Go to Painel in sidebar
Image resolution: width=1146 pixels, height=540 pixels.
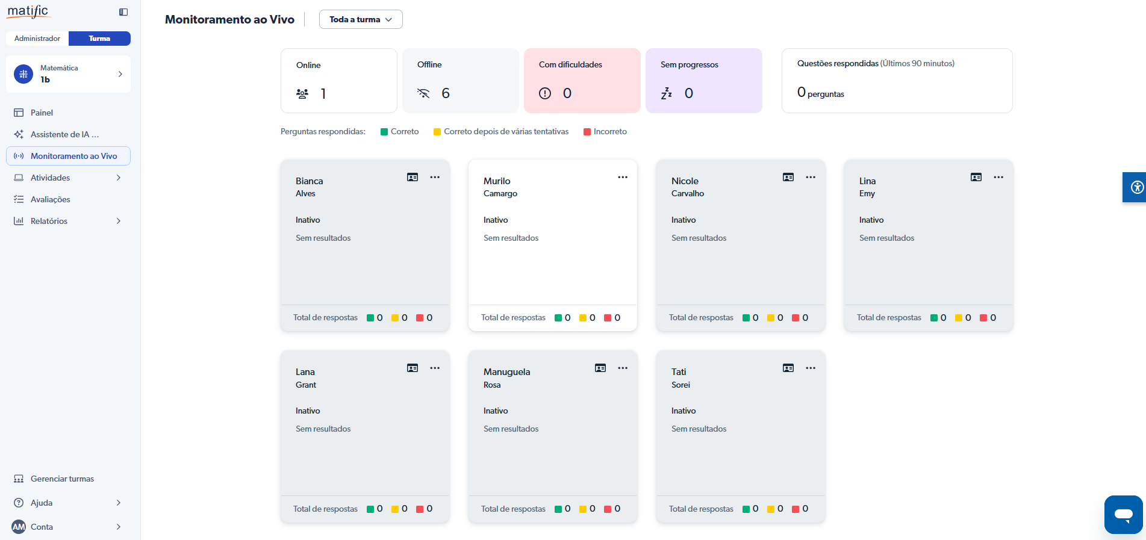pyautogui.click(x=42, y=113)
